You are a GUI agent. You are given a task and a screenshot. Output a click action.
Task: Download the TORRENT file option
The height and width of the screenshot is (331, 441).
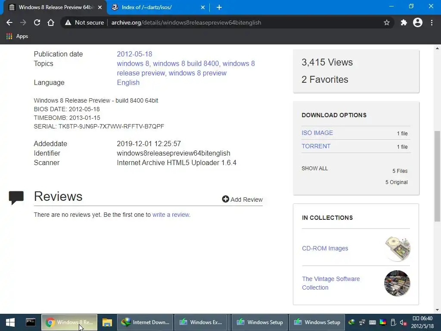point(316,147)
